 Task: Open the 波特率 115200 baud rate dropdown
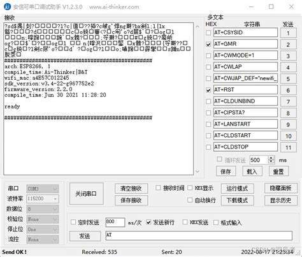[x=43, y=199]
